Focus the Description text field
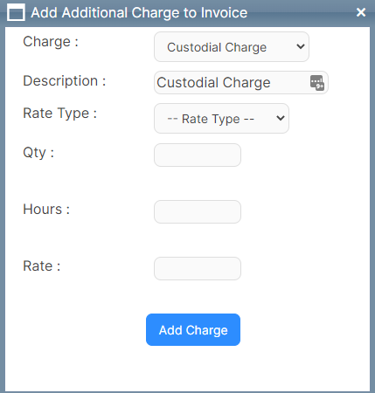 click(241, 83)
